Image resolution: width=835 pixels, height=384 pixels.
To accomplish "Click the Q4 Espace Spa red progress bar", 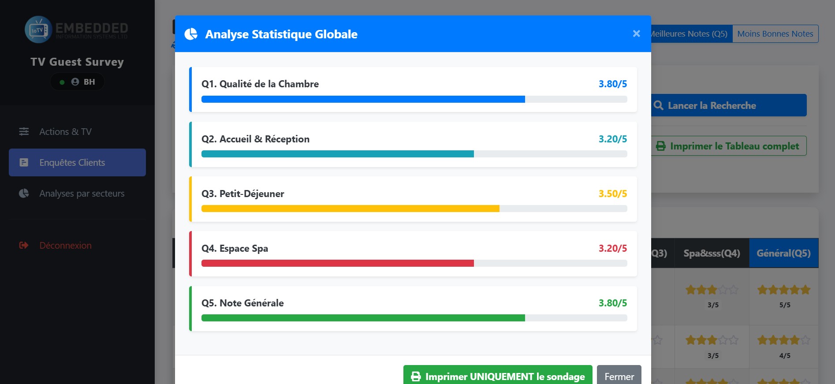I will click(414, 263).
